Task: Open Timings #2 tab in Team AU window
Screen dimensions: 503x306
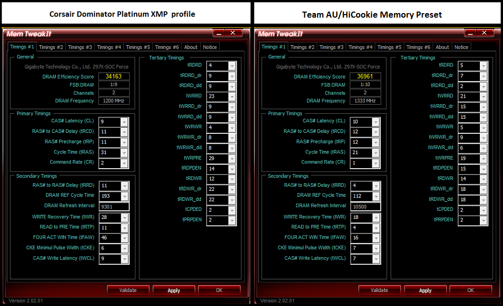Action: 302,47
